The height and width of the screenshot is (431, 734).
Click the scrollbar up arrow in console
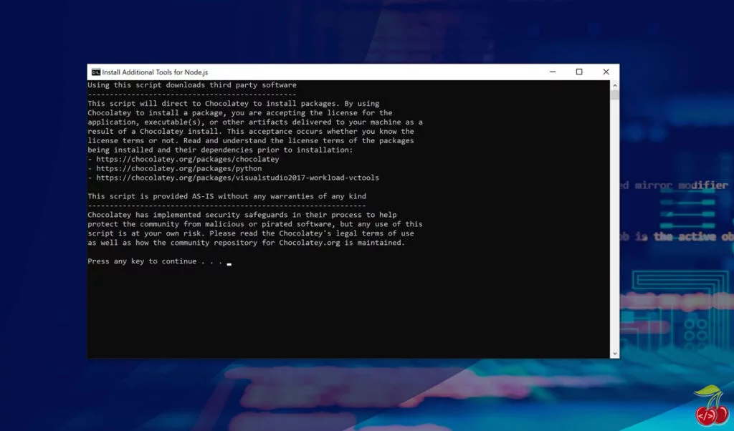click(614, 85)
